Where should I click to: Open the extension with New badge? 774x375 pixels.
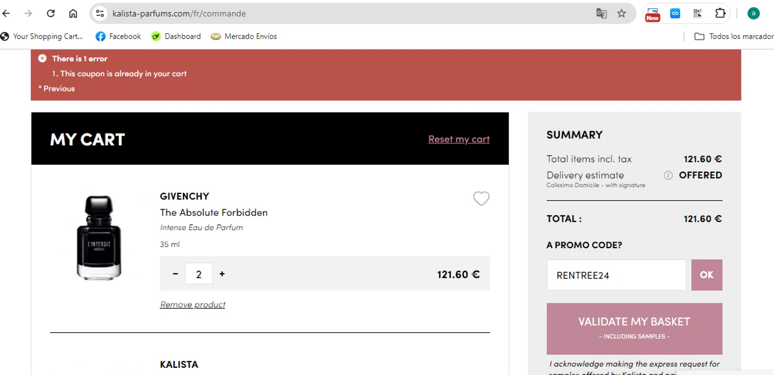(x=653, y=14)
